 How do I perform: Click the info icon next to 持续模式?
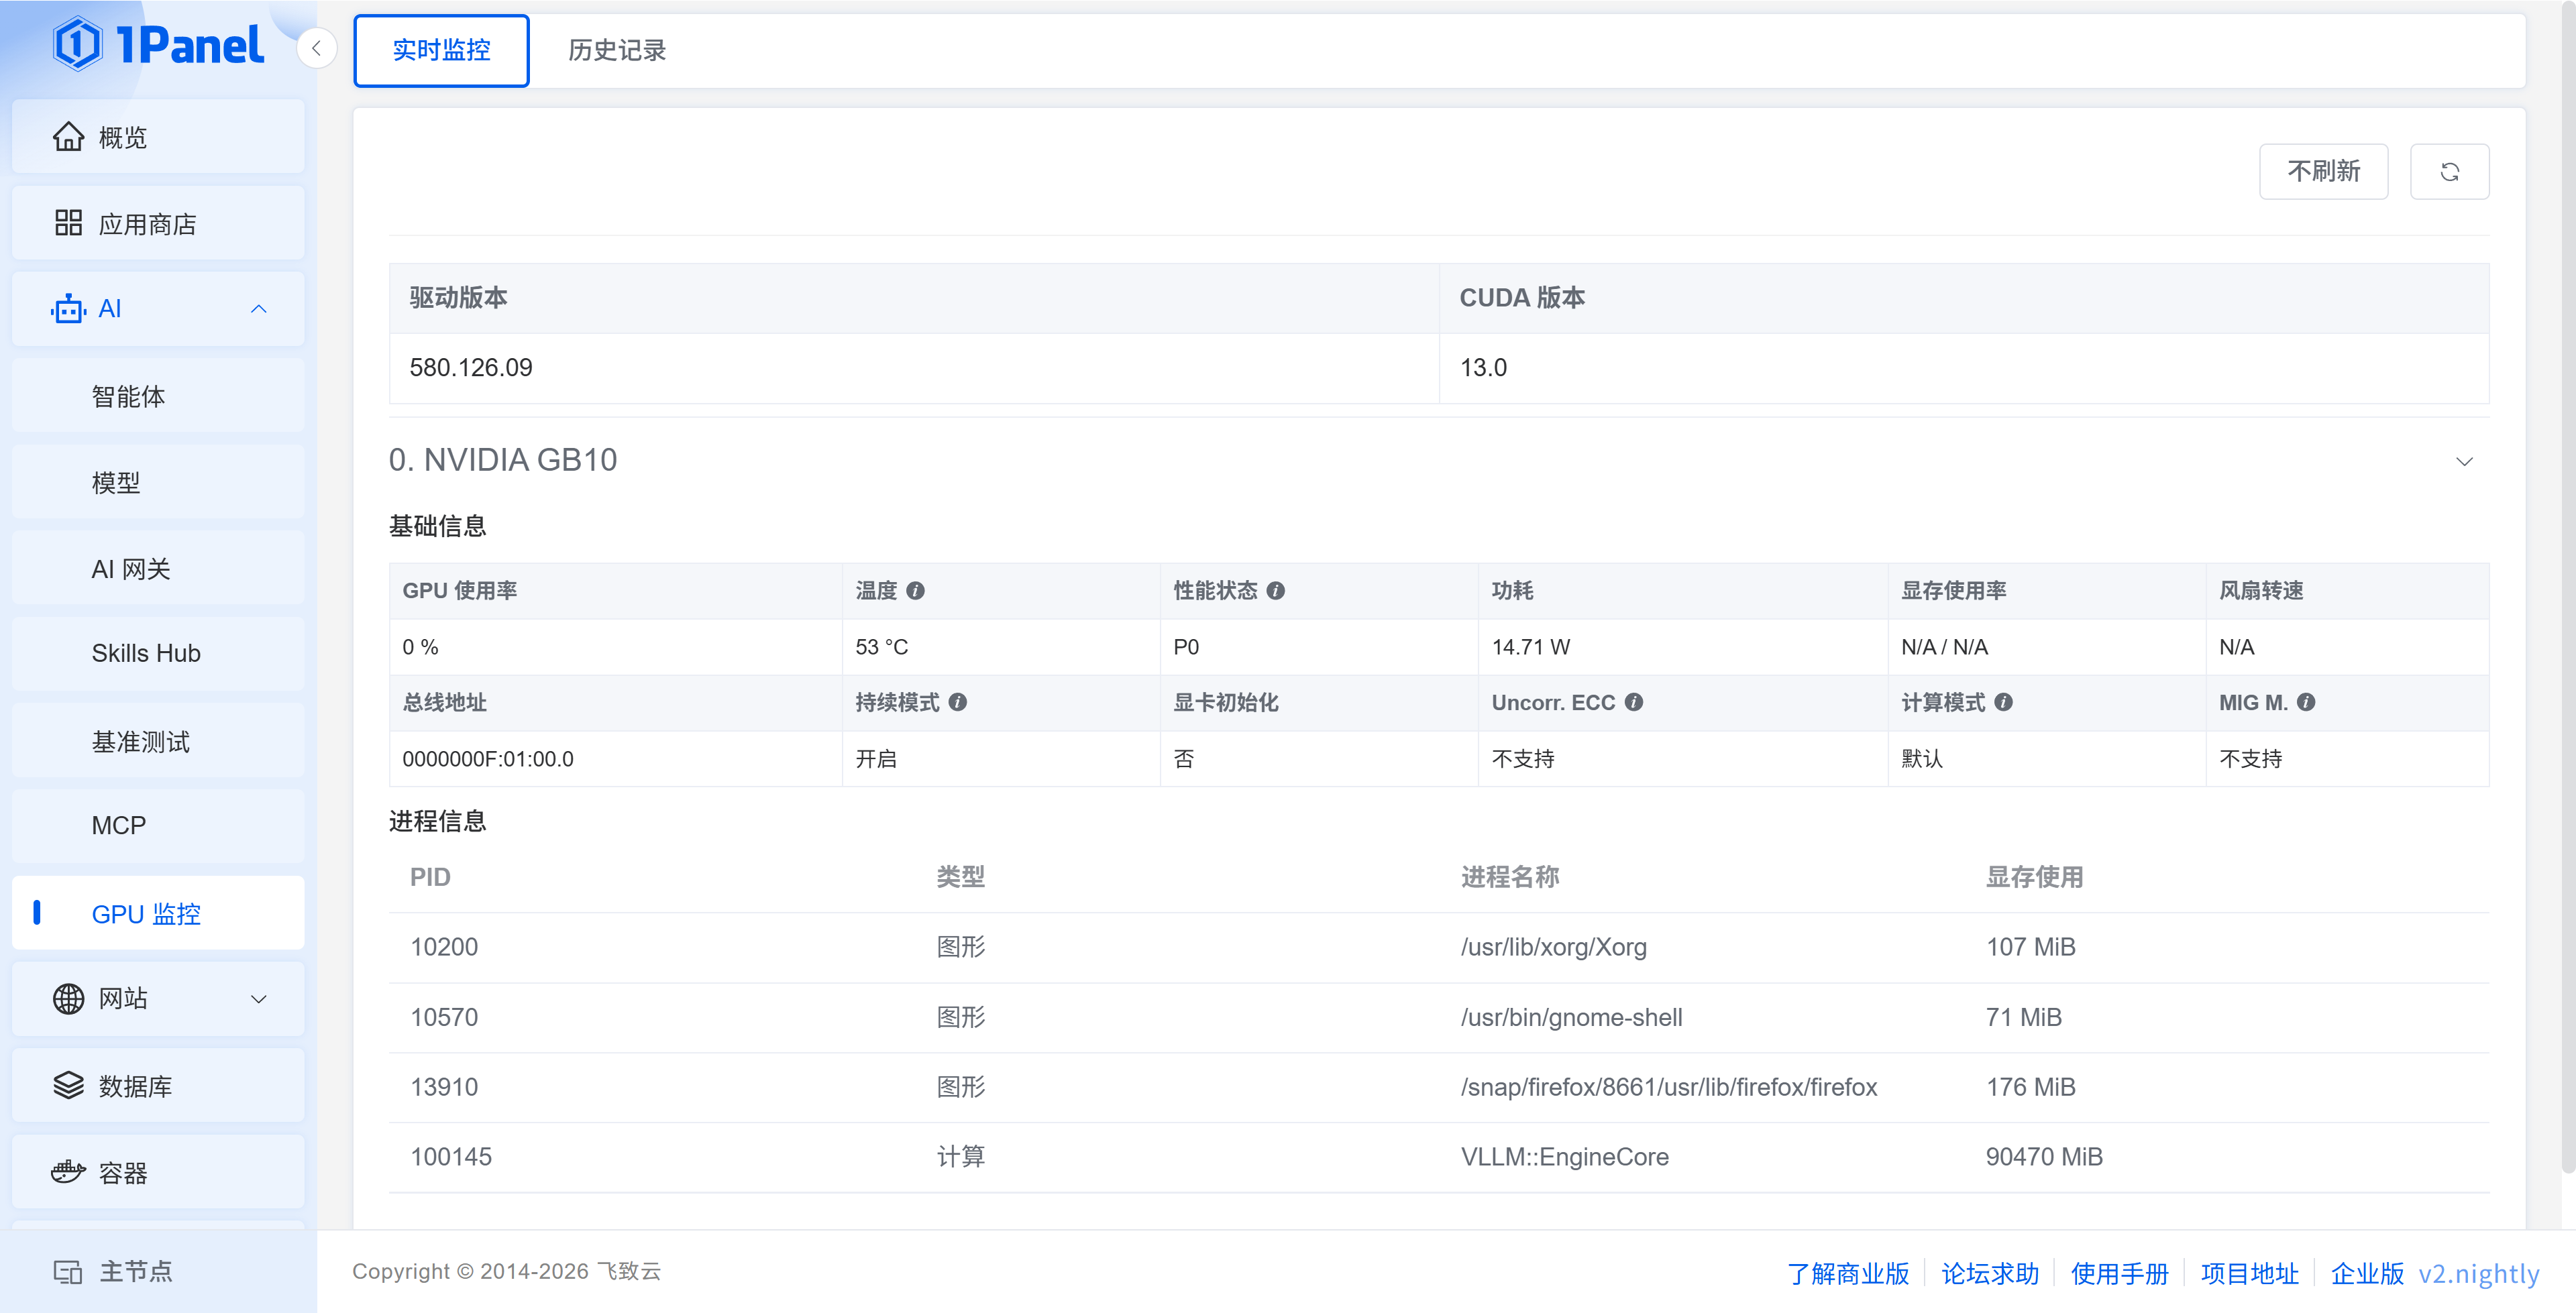tap(957, 703)
